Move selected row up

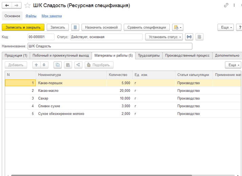tap(36, 65)
